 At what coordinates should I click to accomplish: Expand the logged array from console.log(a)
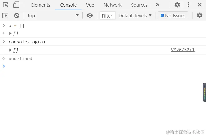(10, 50)
